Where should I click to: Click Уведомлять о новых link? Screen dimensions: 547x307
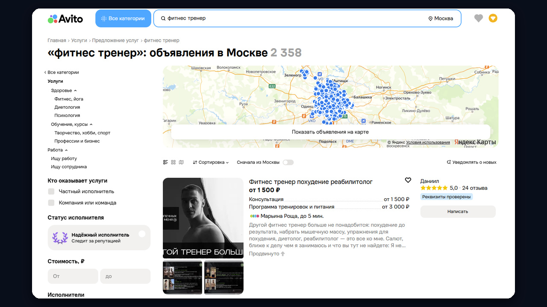(471, 162)
